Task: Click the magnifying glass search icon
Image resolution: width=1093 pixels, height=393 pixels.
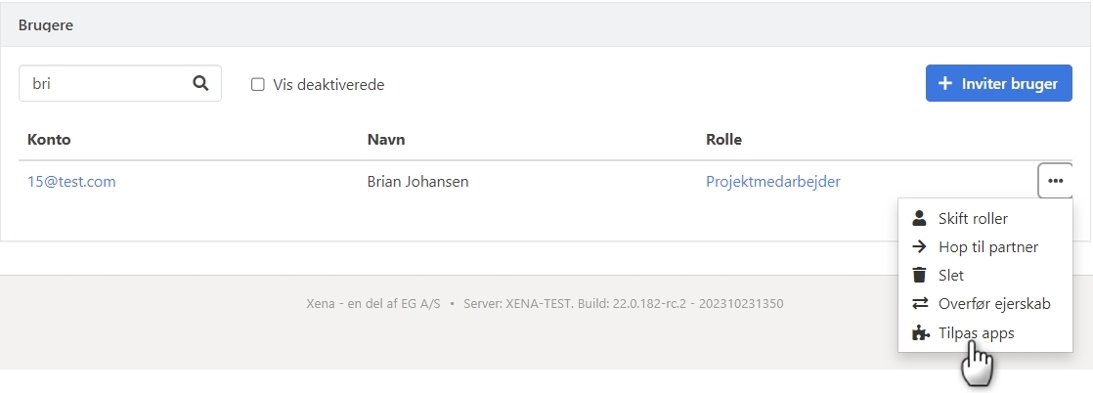Action: (x=200, y=83)
